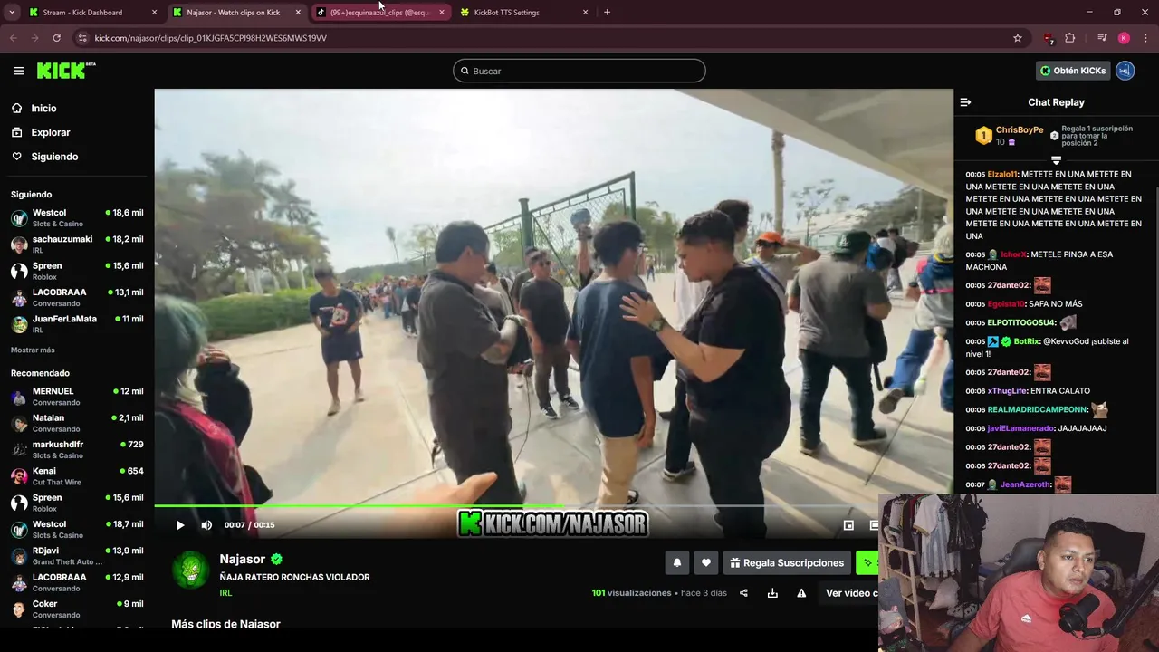
Task: Open Najasor channel avatar
Action: [191, 570]
